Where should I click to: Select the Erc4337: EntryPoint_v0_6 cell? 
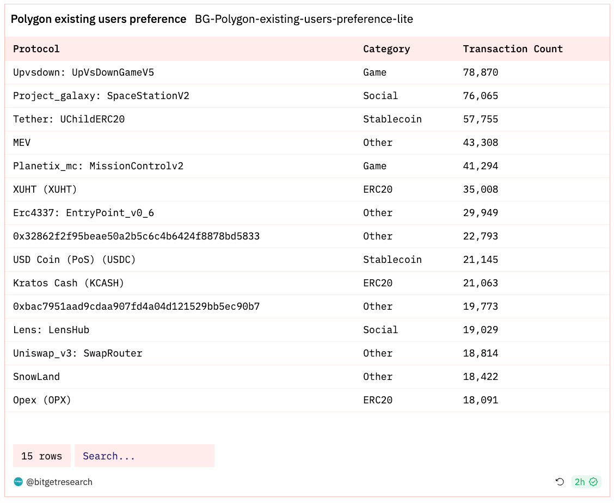tap(83, 213)
